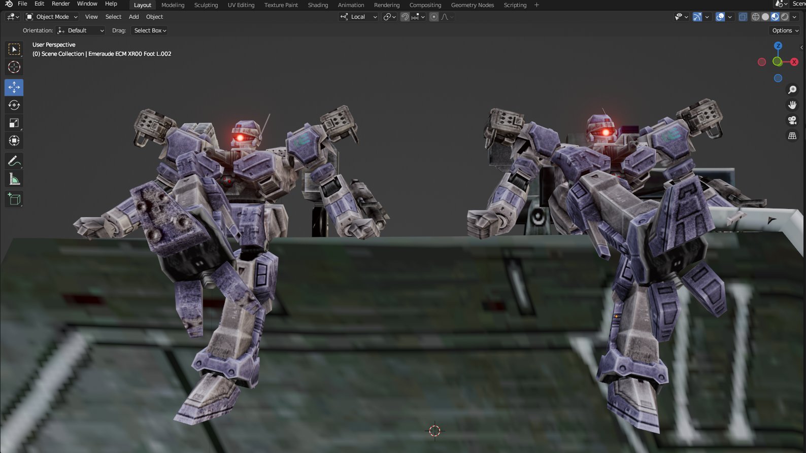This screenshot has height=453, width=806.
Task: Open the Render menu
Action: (60, 4)
